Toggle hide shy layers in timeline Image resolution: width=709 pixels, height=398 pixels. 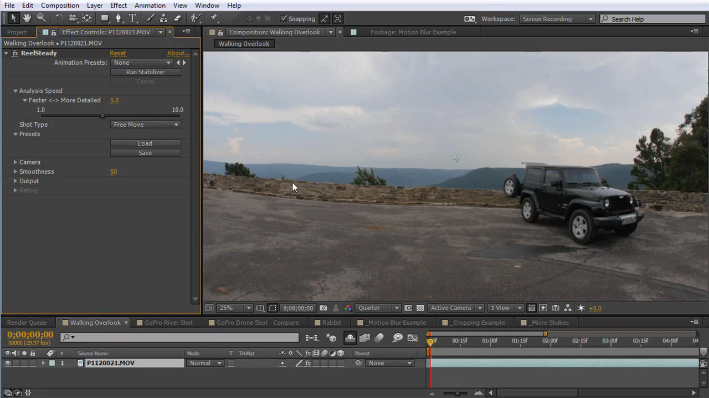[350, 338]
